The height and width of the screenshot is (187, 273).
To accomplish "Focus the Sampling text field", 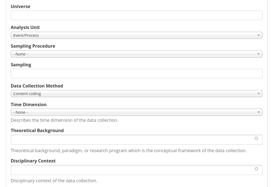I will pos(136,74).
